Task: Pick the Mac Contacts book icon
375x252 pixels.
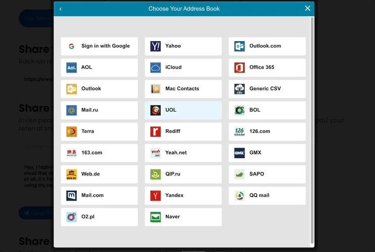Action: (156, 89)
